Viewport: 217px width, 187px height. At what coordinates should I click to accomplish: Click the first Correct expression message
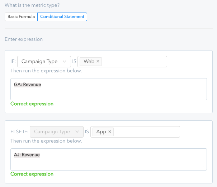[32, 104]
